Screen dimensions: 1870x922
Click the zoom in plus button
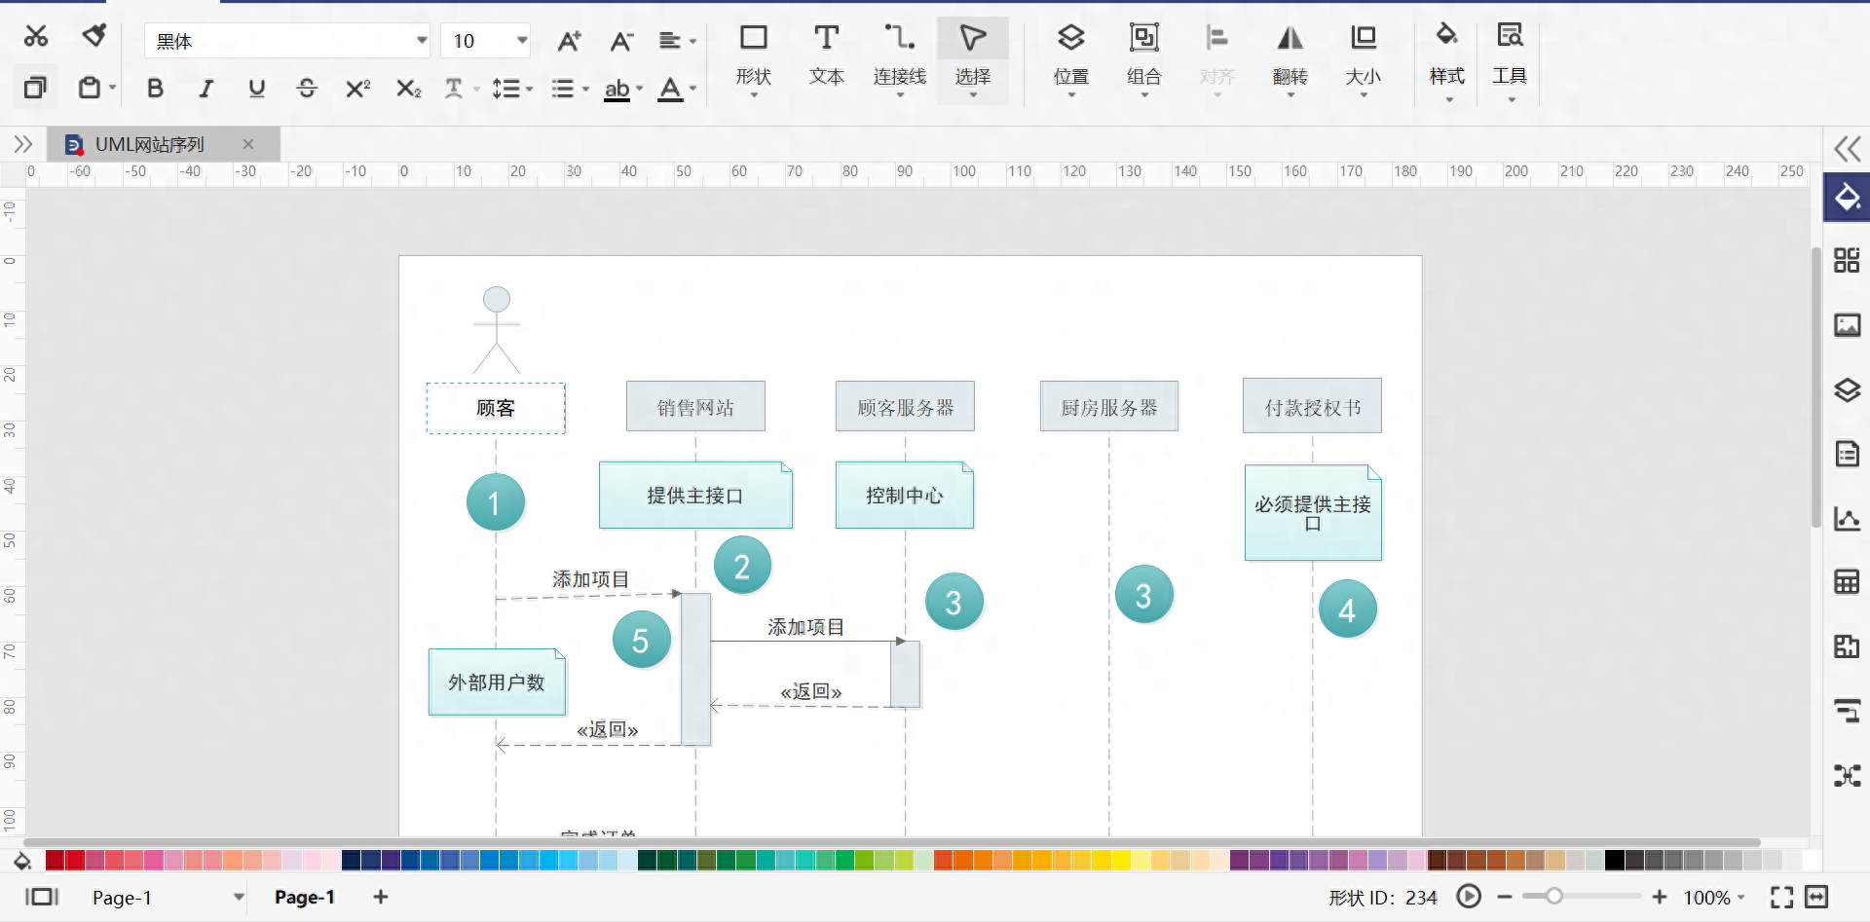(1660, 897)
